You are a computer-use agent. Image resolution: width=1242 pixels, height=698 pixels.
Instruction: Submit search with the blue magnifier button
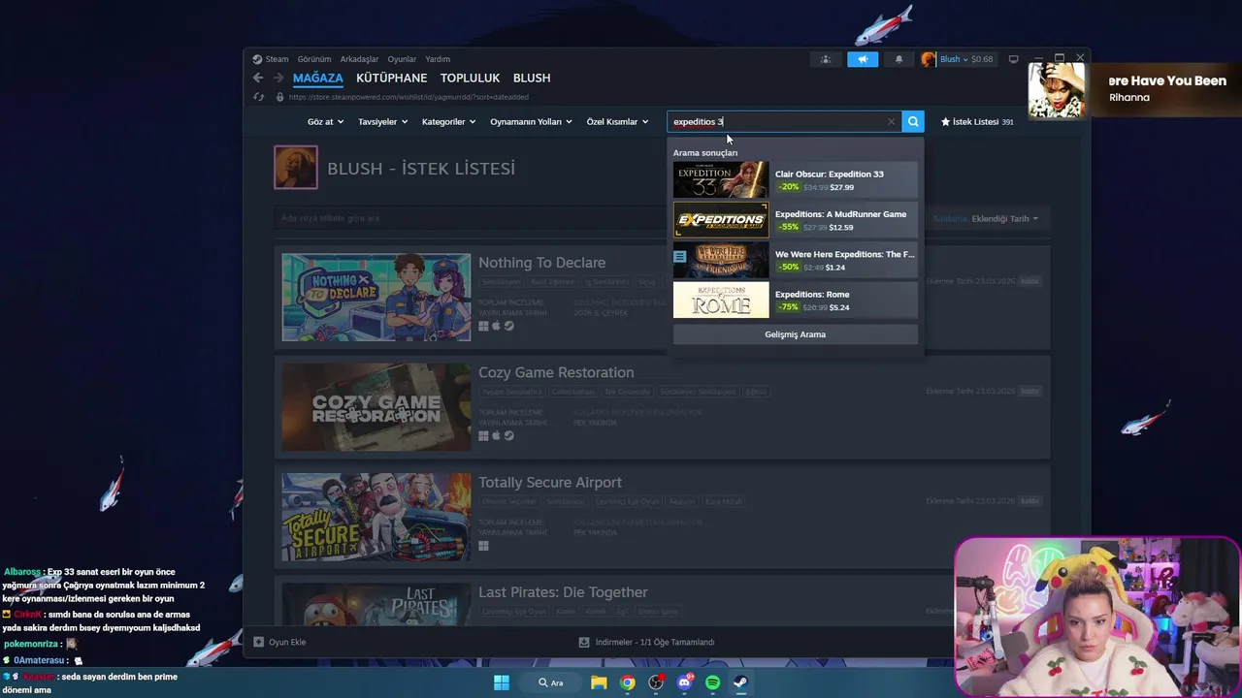point(913,121)
